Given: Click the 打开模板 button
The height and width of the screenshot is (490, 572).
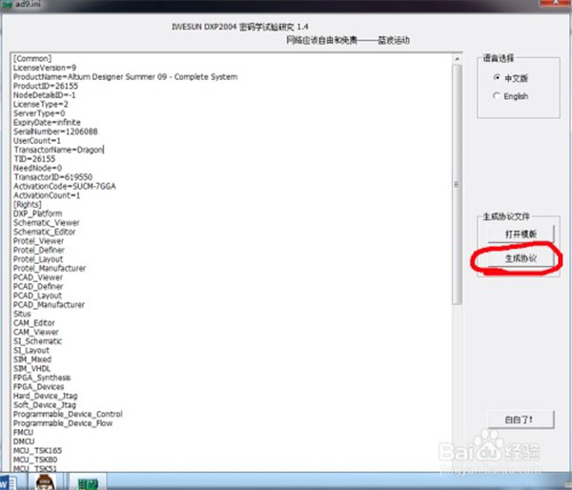Looking at the screenshot, I should coord(521,234).
